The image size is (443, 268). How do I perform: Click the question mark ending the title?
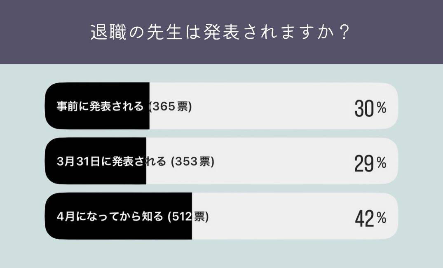(345, 32)
